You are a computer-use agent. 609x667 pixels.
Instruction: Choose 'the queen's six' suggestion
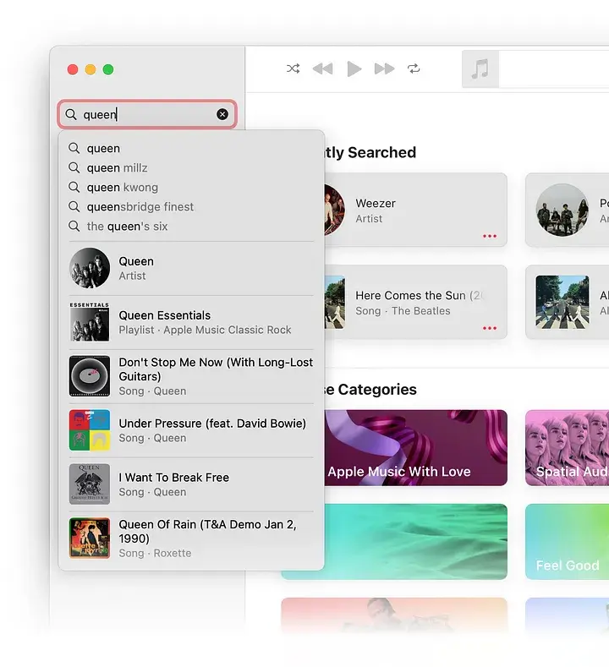[x=191, y=227]
